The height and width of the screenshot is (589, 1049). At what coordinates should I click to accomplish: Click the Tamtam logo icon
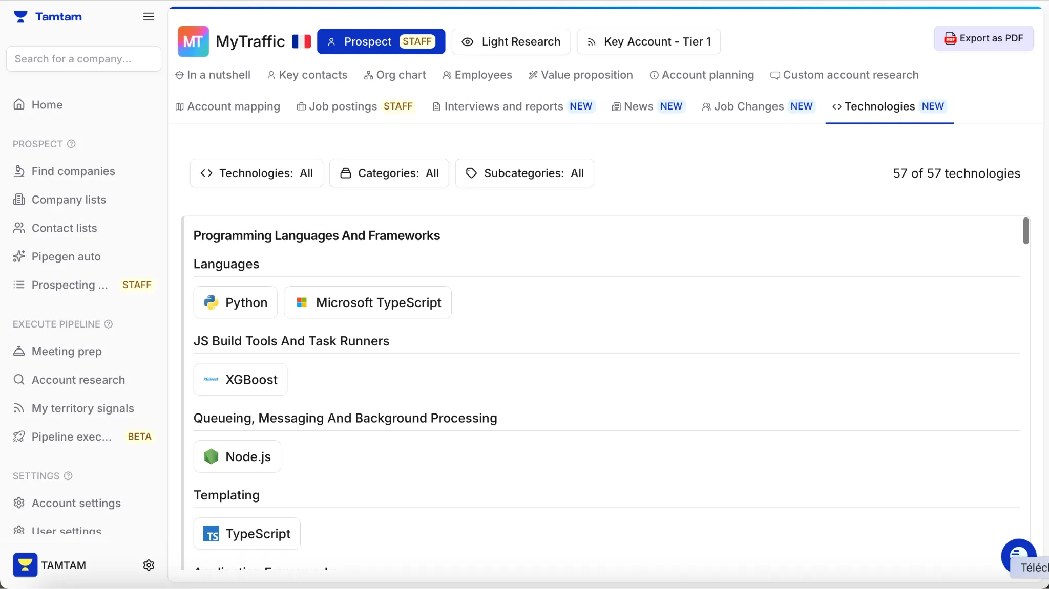(20, 17)
